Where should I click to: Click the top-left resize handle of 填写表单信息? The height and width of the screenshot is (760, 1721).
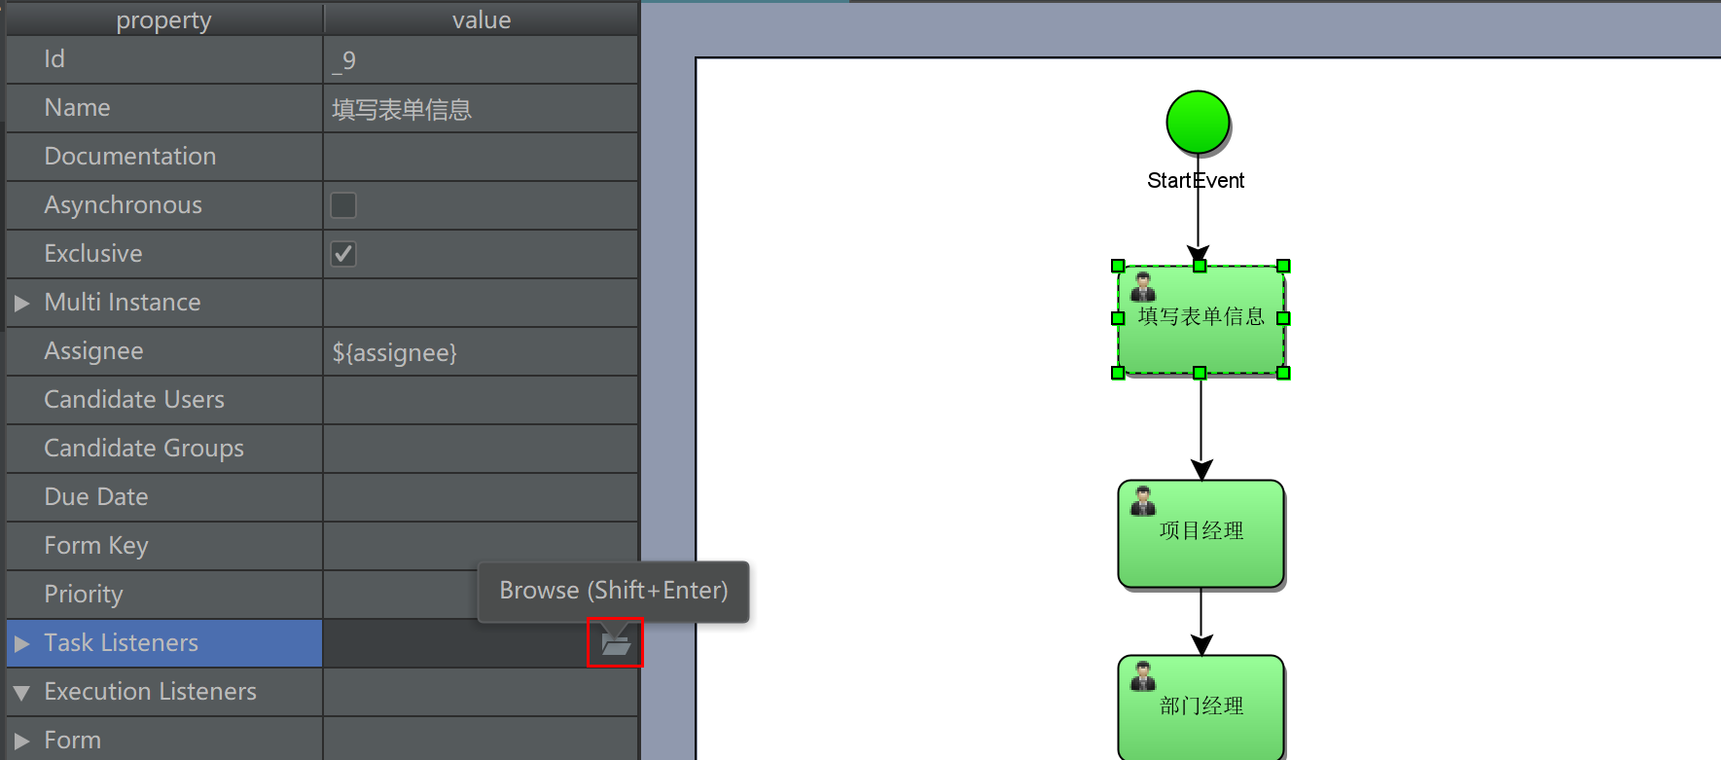tap(1118, 266)
